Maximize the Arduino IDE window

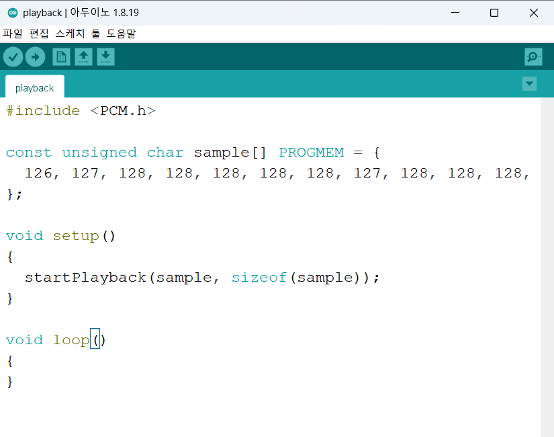click(494, 13)
